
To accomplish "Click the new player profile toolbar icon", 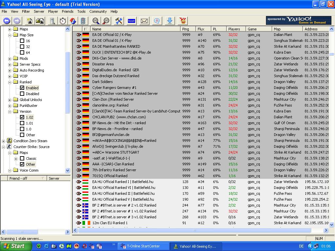I will click(x=29, y=21).
